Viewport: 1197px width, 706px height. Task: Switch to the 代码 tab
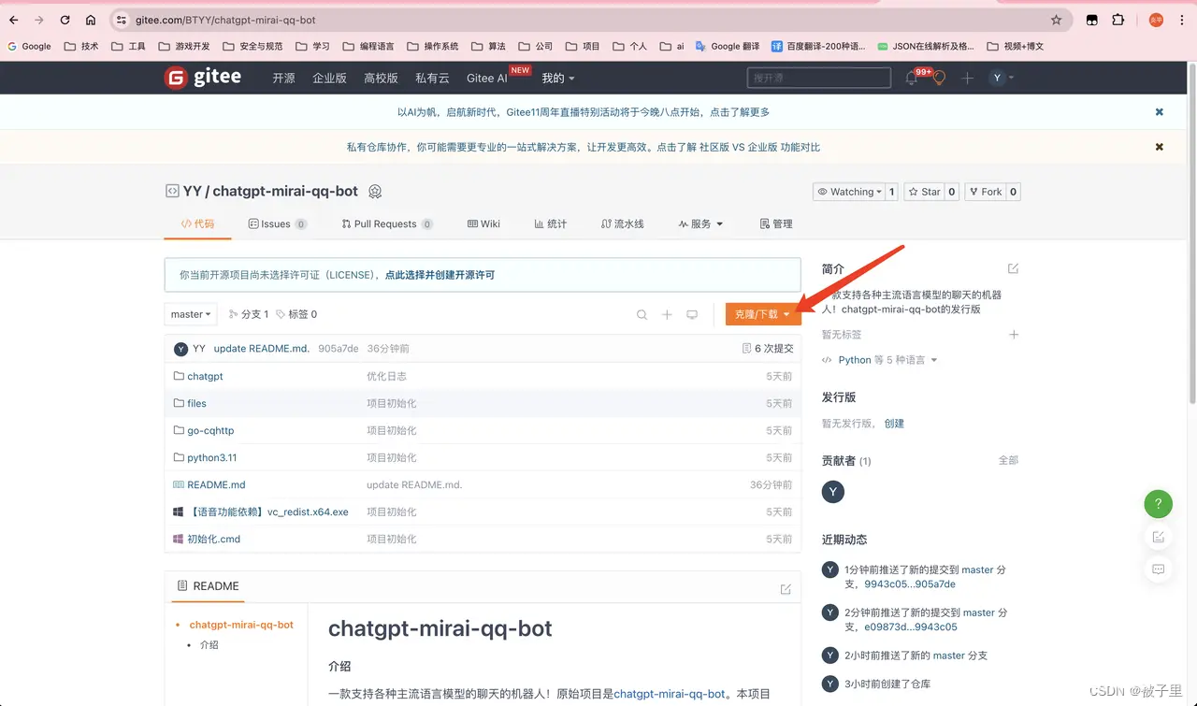pos(197,224)
